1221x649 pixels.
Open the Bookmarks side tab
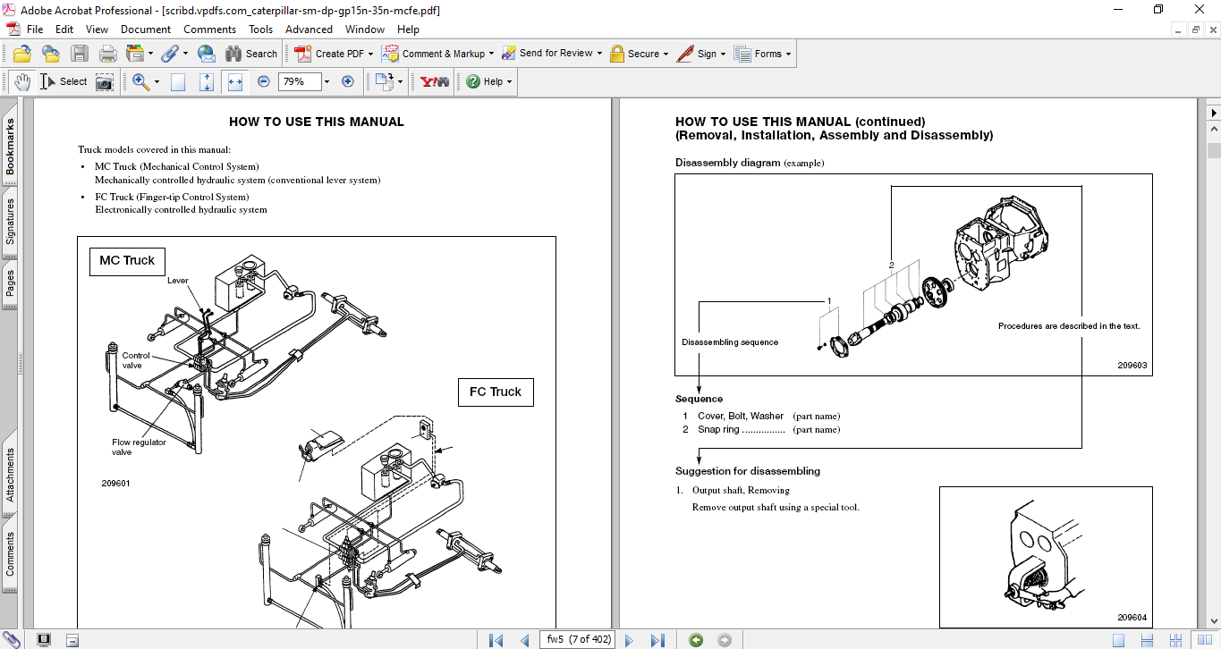click(x=10, y=147)
